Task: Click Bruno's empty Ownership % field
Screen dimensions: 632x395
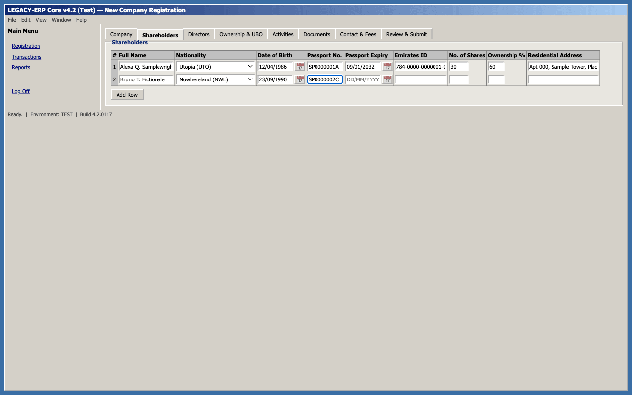Action: pyautogui.click(x=496, y=79)
